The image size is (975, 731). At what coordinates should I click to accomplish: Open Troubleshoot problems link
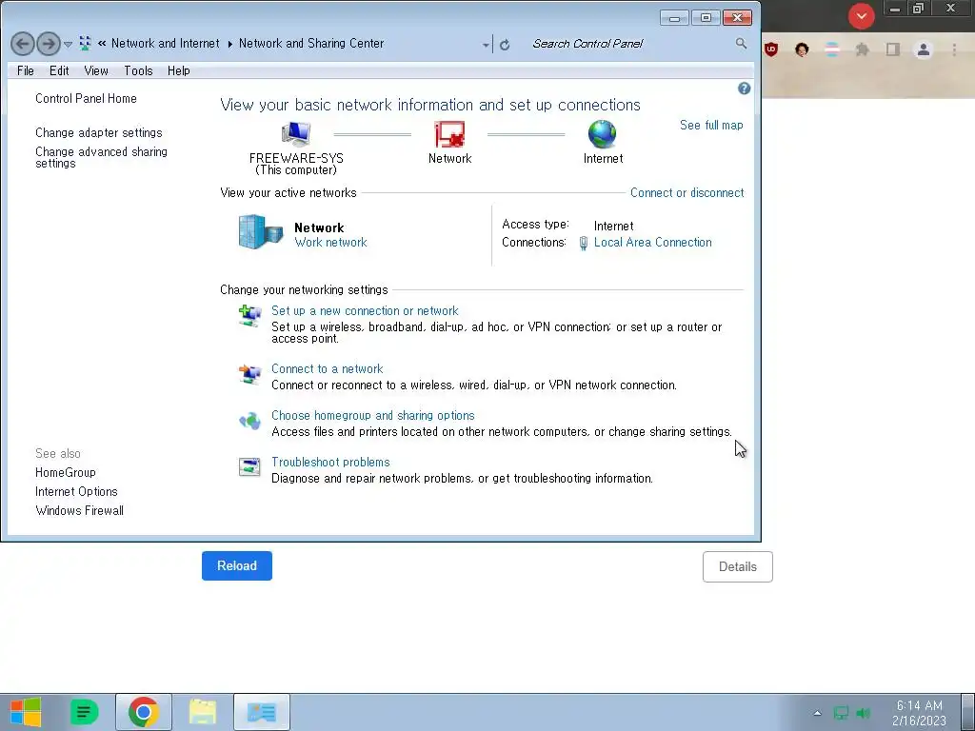[330, 462]
